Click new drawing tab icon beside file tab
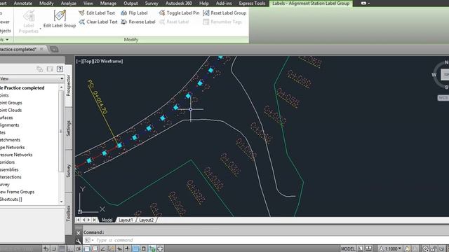This screenshot has height=252, width=449. (x=54, y=49)
